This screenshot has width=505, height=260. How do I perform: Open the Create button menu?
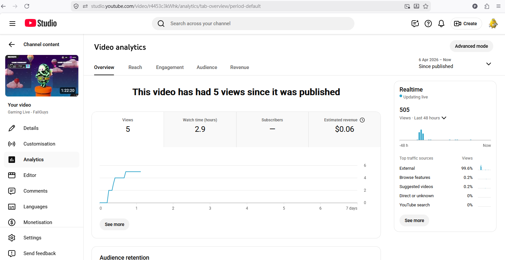pos(466,24)
